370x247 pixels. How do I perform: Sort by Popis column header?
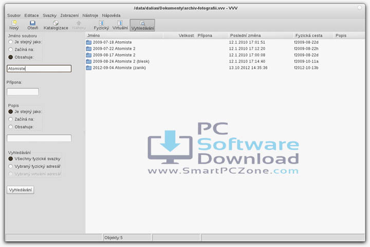tap(349, 36)
